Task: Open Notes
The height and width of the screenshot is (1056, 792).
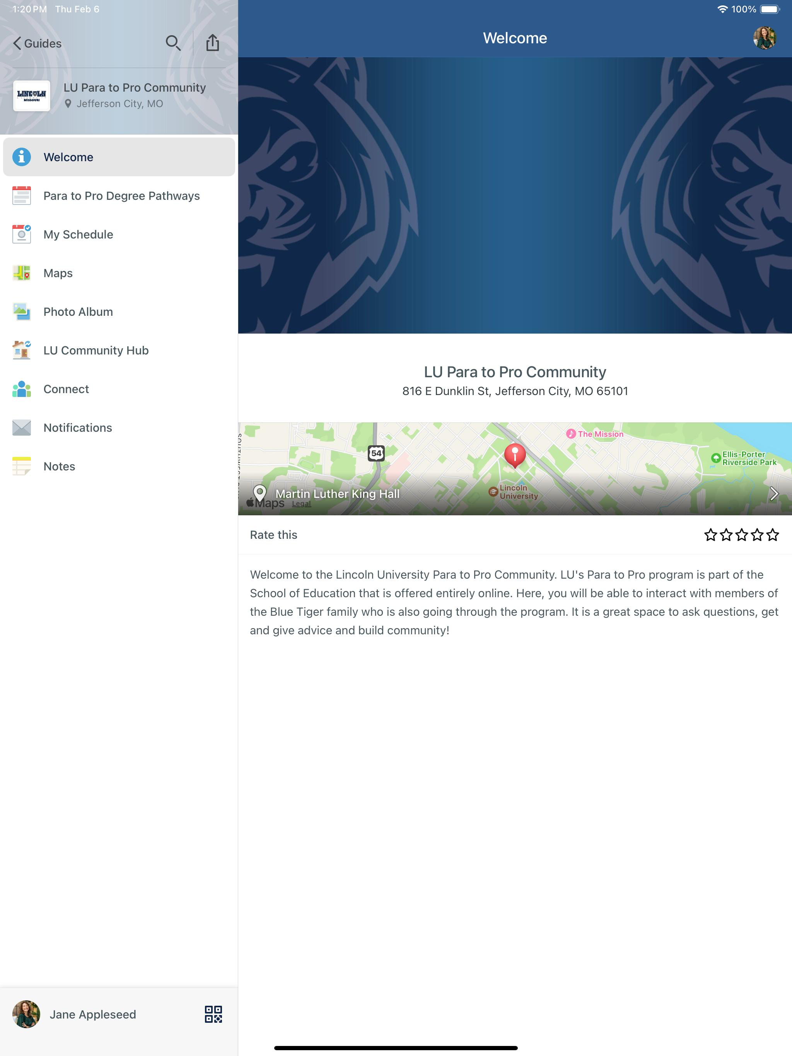Action: tap(119, 467)
